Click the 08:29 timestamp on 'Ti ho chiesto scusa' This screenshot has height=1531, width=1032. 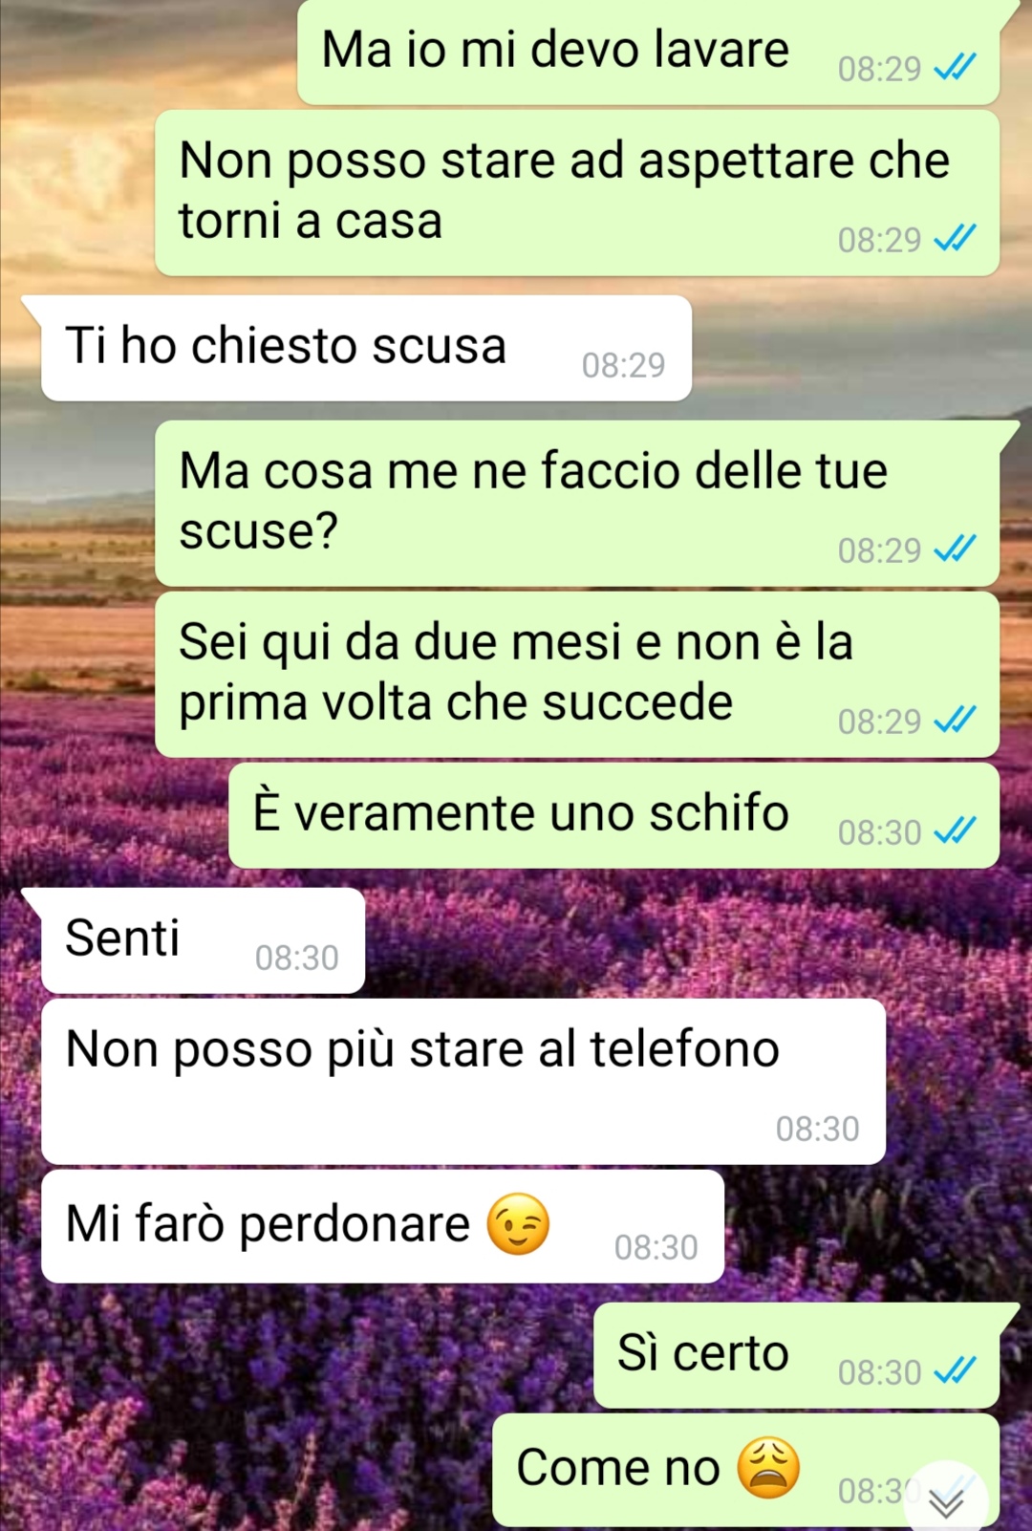[x=623, y=365]
